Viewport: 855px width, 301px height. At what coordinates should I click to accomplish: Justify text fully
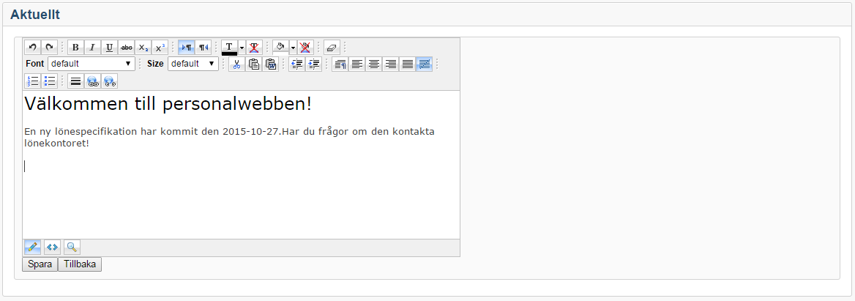407,64
